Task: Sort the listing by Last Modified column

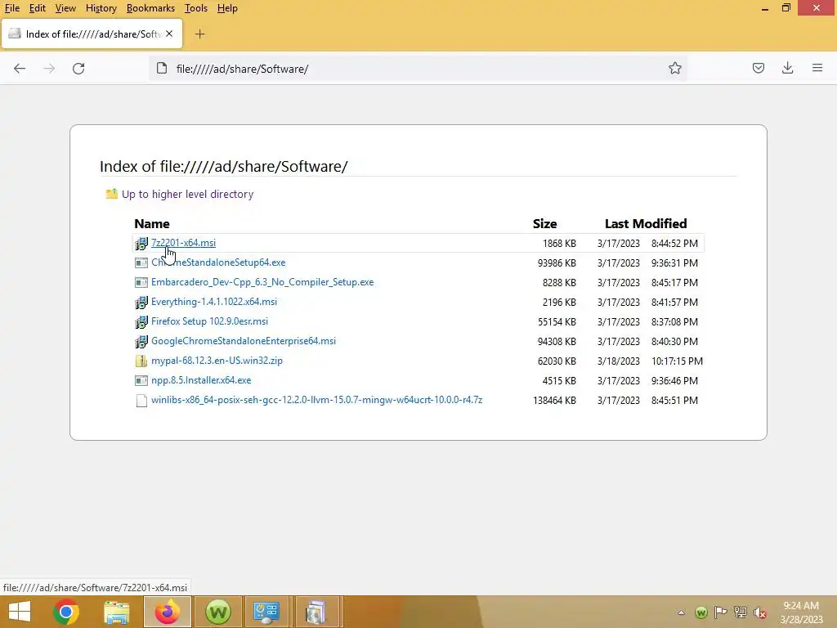Action: pos(646,224)
